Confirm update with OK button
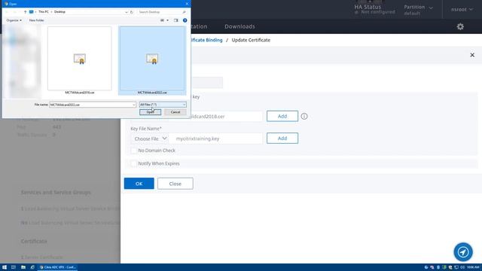Screen dimensions: 482x271 [139, 184]
